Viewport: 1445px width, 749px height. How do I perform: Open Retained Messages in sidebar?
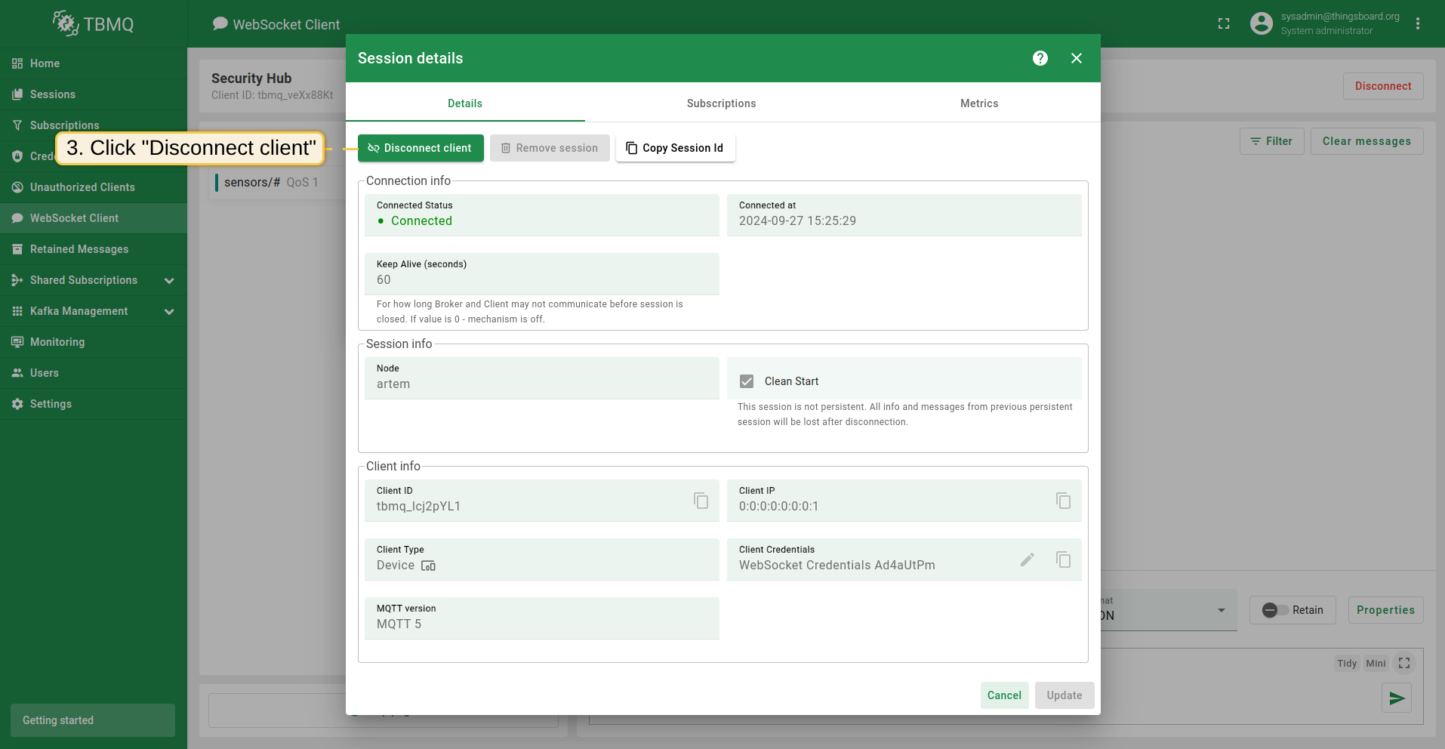(79, 249)
